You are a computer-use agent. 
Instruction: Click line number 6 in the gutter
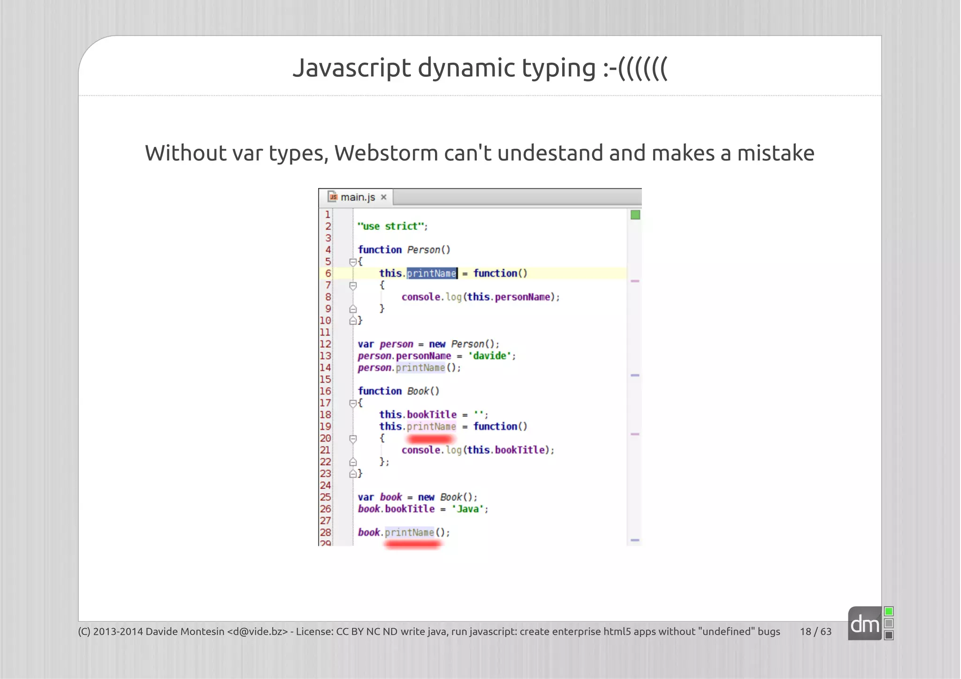pos(328,273)
